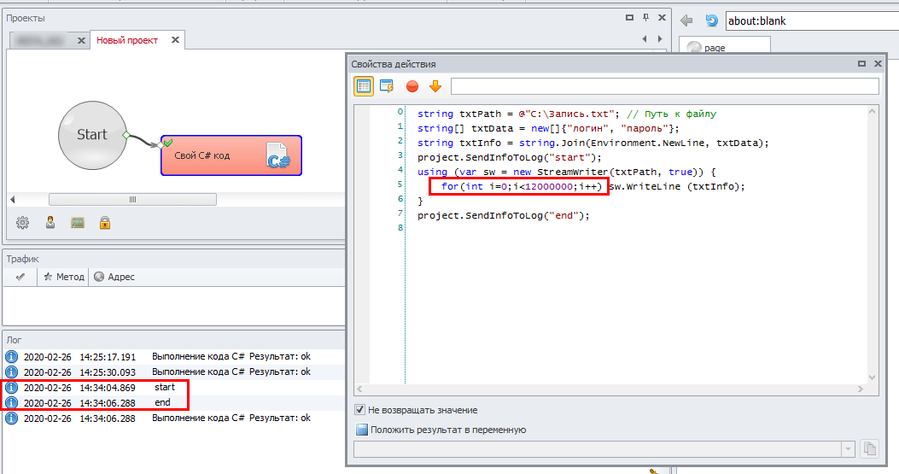899x474 pixels.
Task: Open project settings gear icon
Action: click(x=23, y=223)
